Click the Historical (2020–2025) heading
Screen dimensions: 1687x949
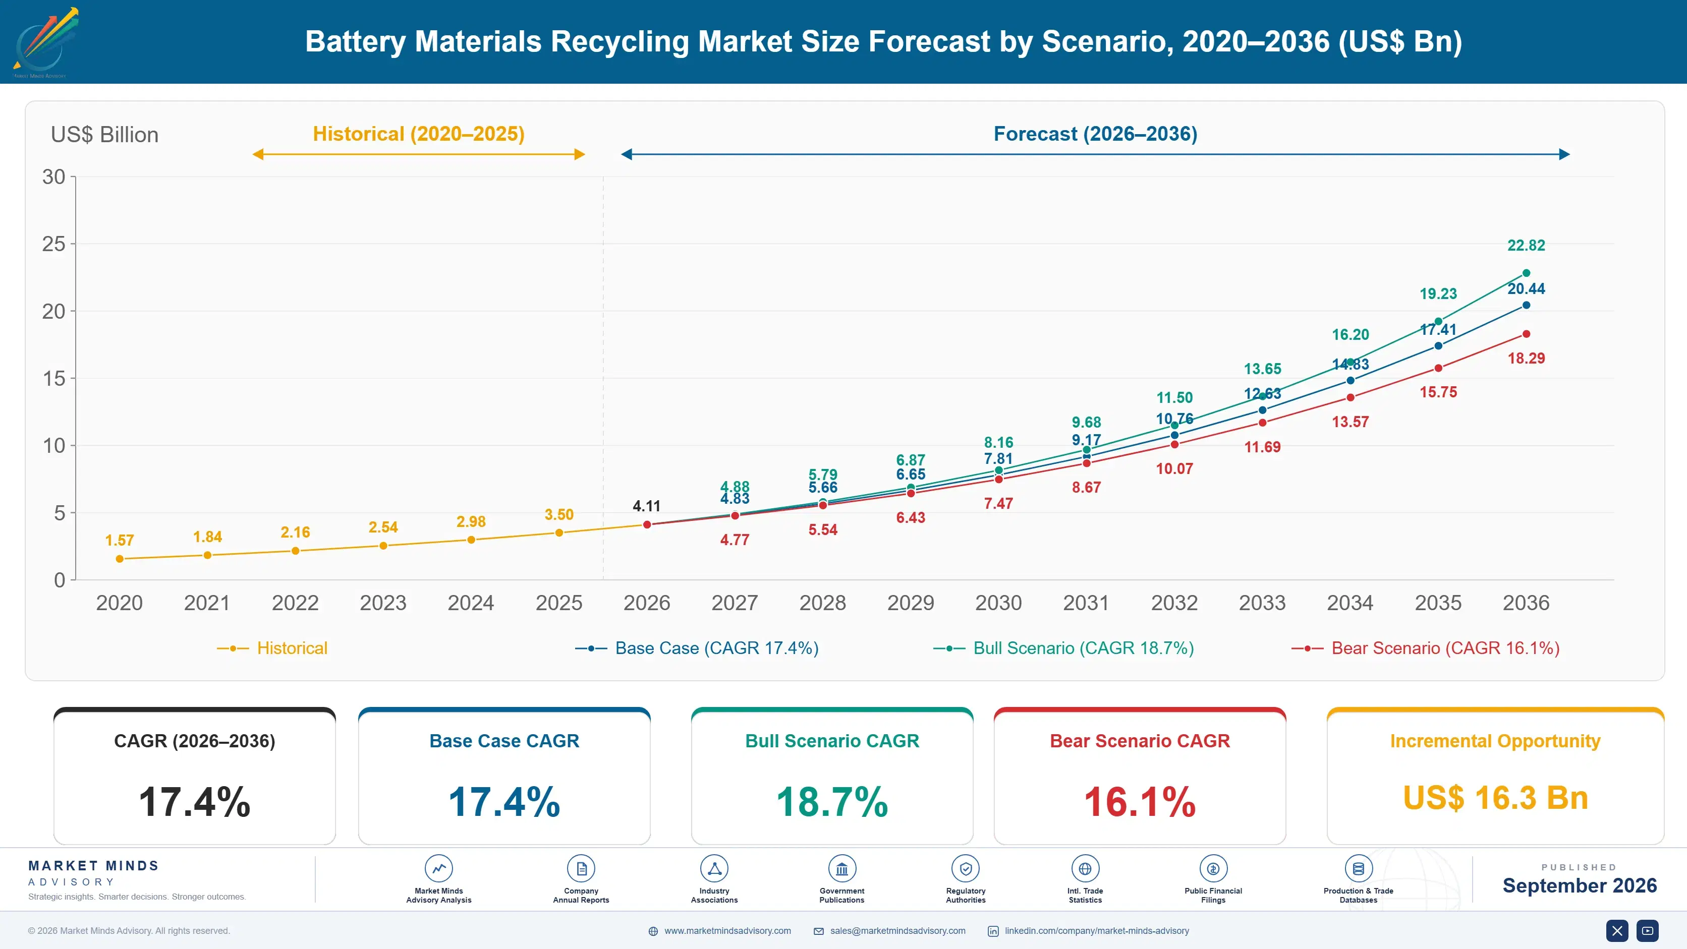[419, 134]
